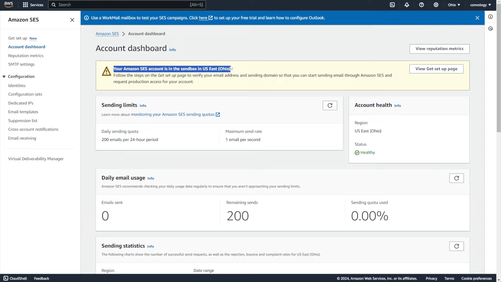Click the '0.00%' sending quota used value

tap(369, 216)
